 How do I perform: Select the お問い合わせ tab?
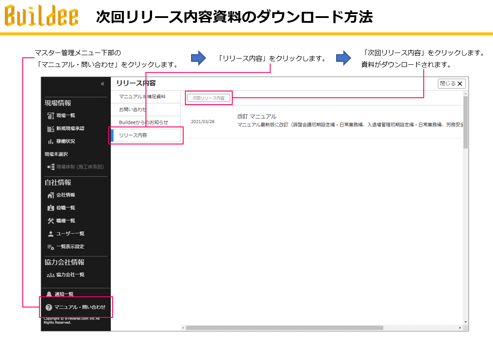tap(133, 109)
